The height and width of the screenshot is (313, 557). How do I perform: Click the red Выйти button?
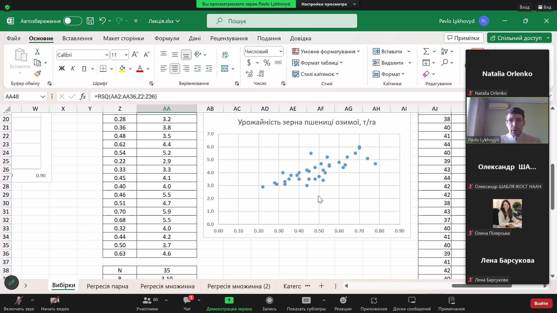pyautogui.click(x=541, y=303)
